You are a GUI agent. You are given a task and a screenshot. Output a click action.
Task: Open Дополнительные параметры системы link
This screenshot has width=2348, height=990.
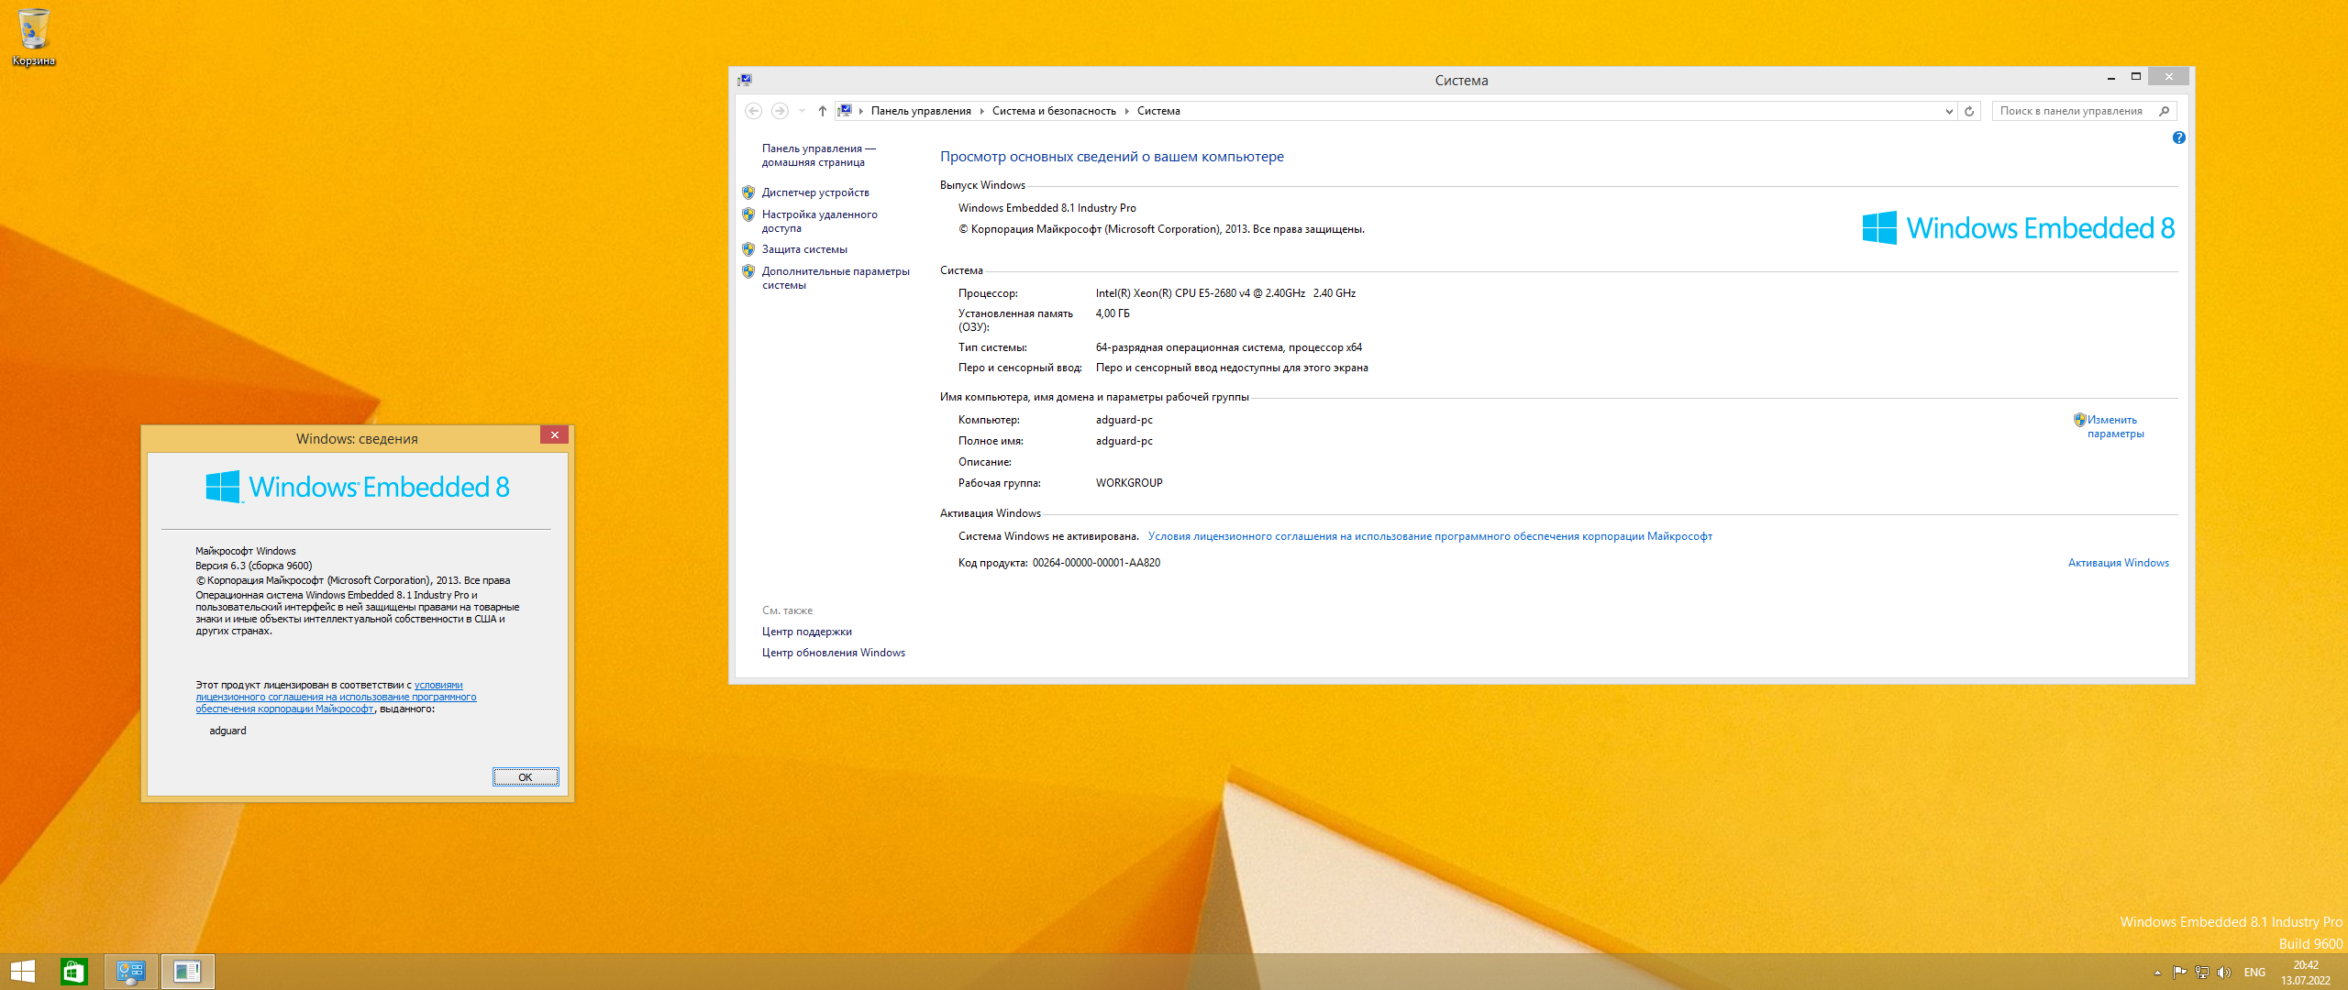(x=836, y=278)
